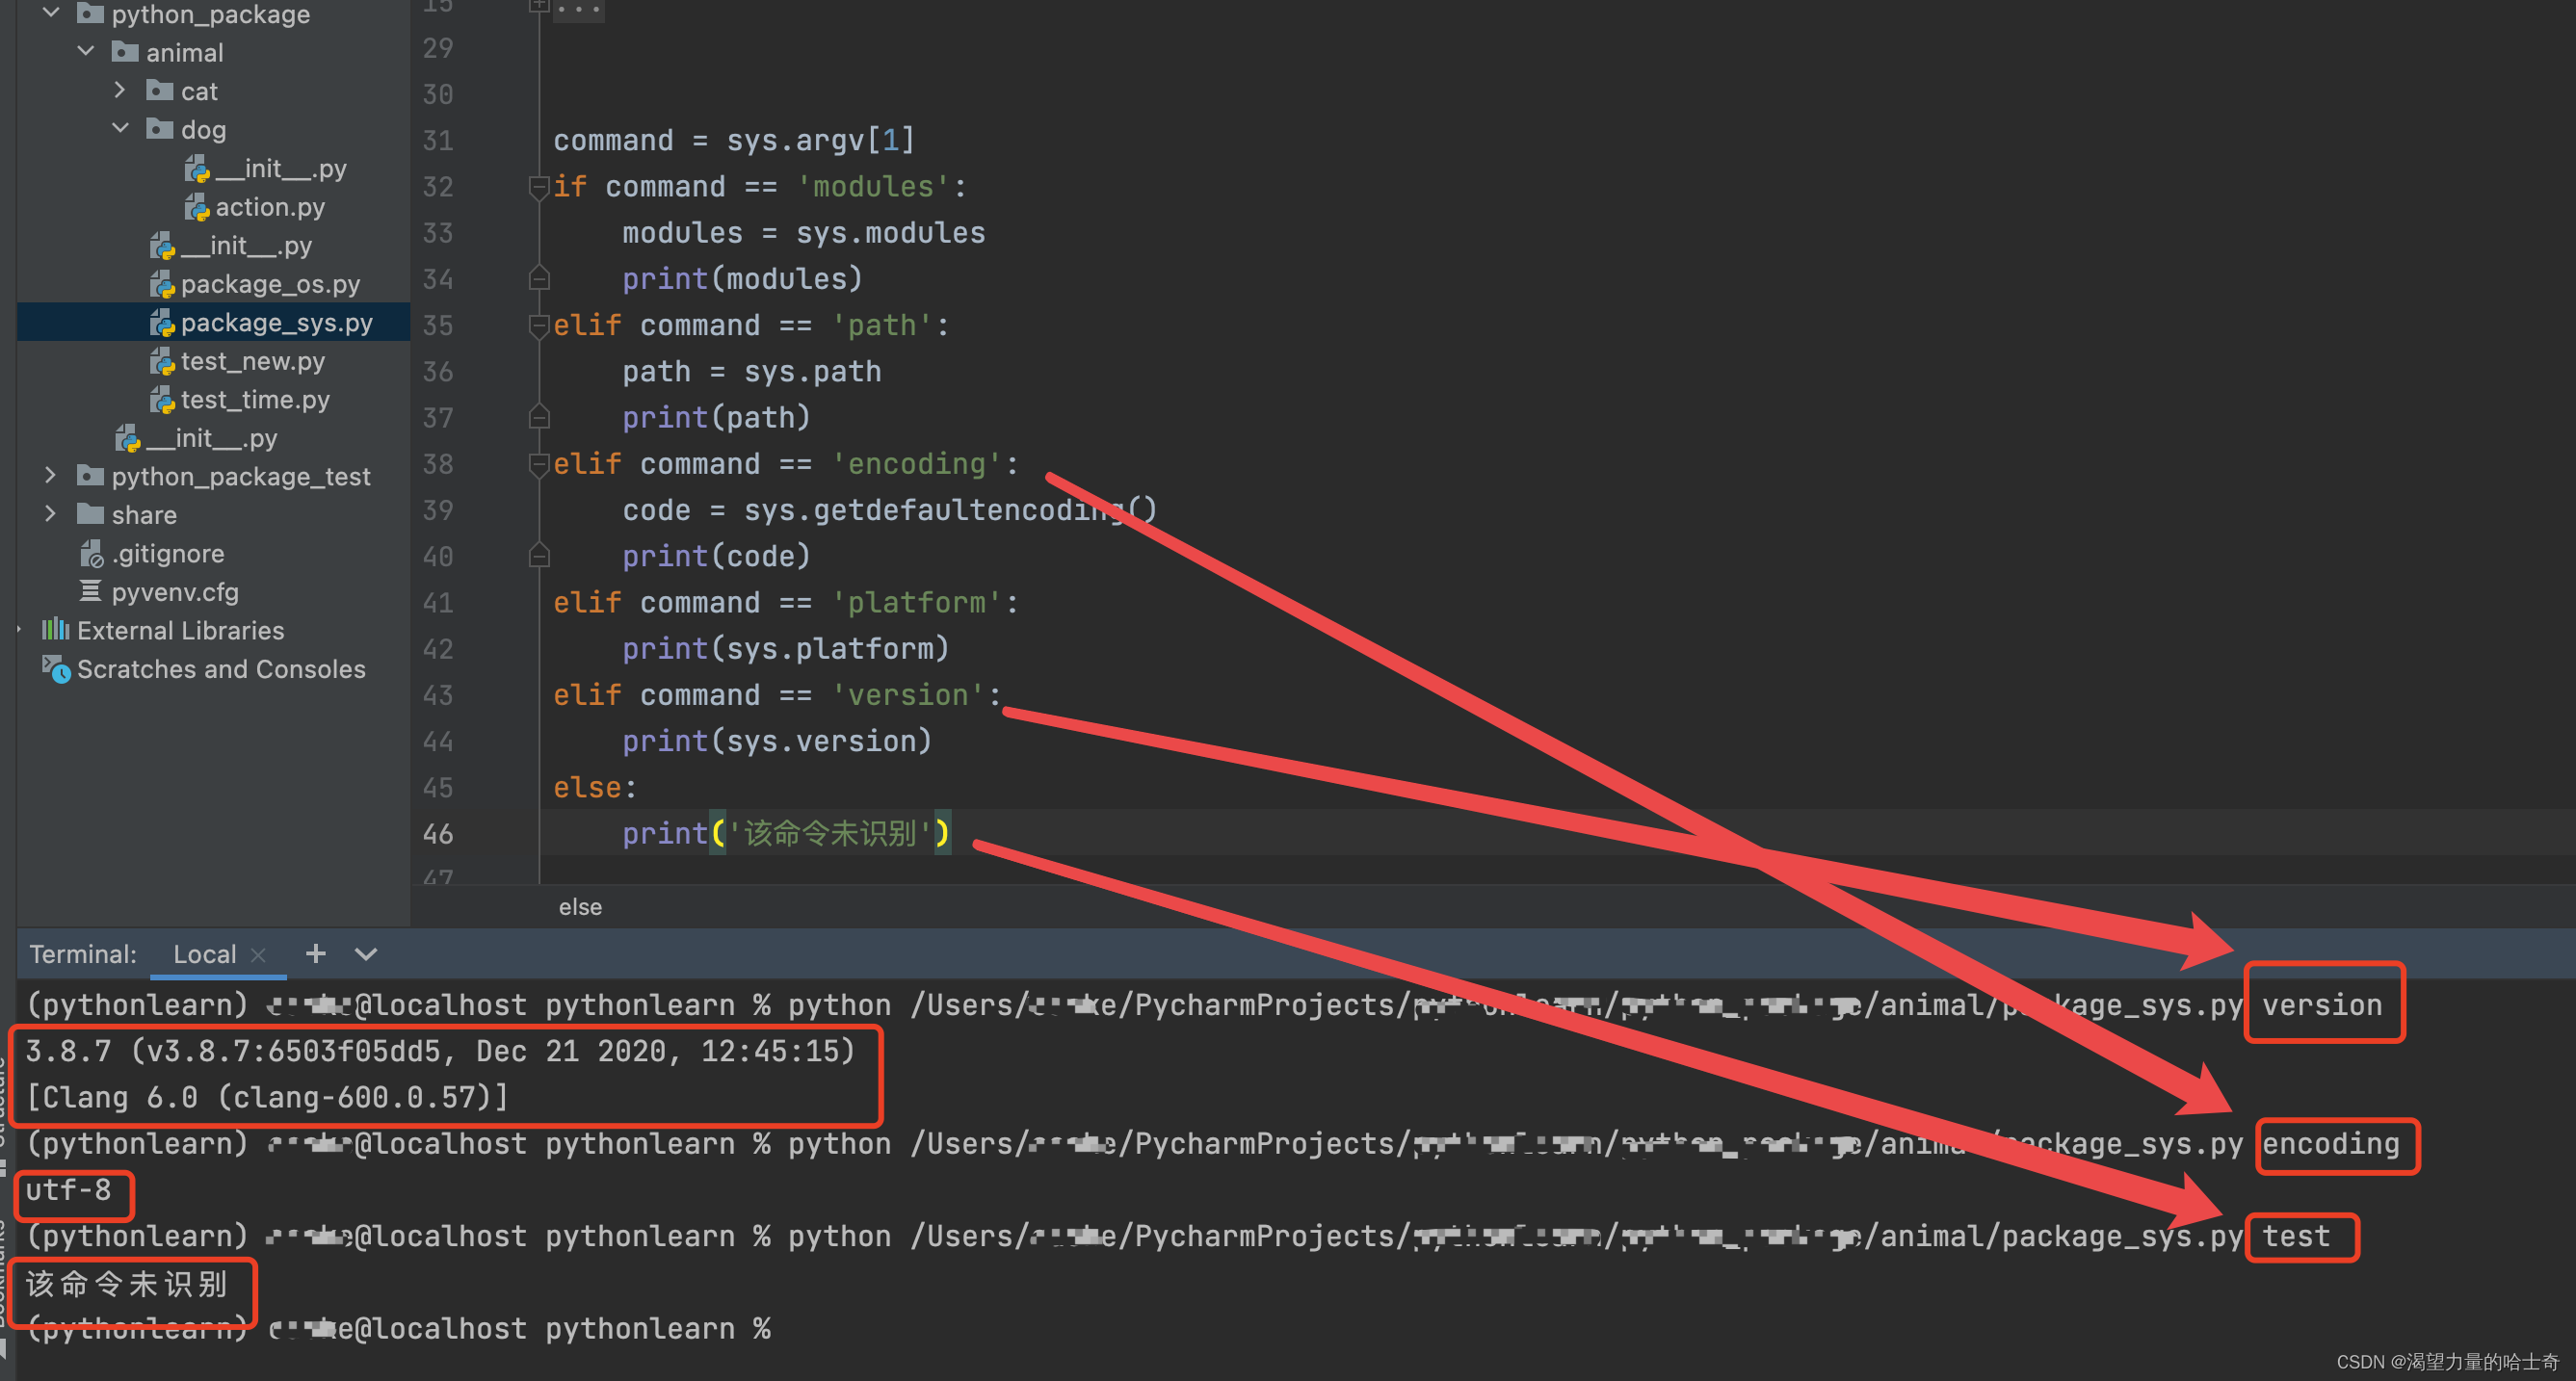
Task: Toggle the code fold marker on line 32
Action: (539, 187)
